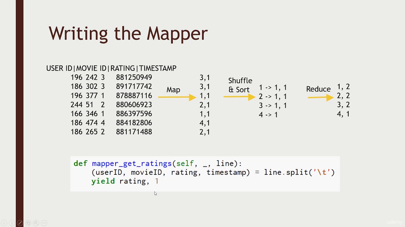
Task: Click the 'Shuffle & Sort' label
Action: [x=240, y=85]
